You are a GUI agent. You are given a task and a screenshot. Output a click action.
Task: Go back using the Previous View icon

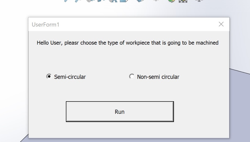(x=90, y=1)
